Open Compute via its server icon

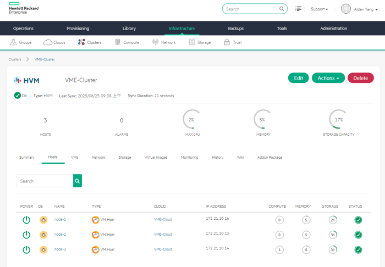click(x=118, y=42)
